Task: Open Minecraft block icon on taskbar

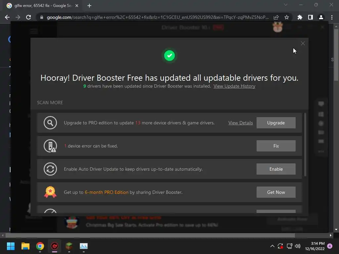Action: pos(69,246)
